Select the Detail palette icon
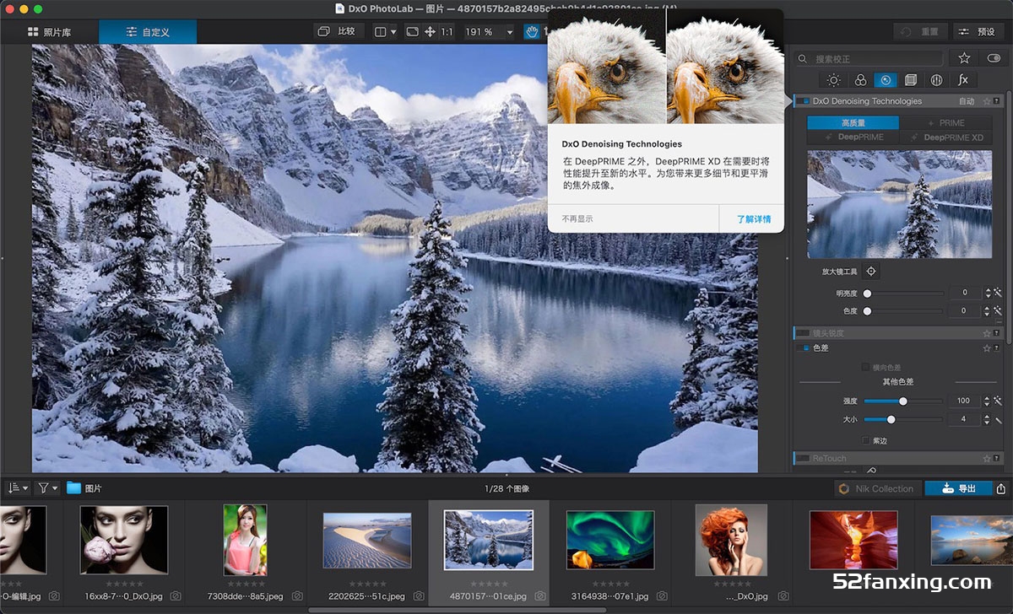Image resolution: width=1013 pixels, height=614 pixels. point(886,80)
